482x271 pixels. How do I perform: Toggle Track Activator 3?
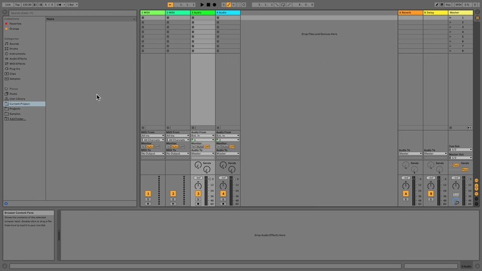[198, 194]
